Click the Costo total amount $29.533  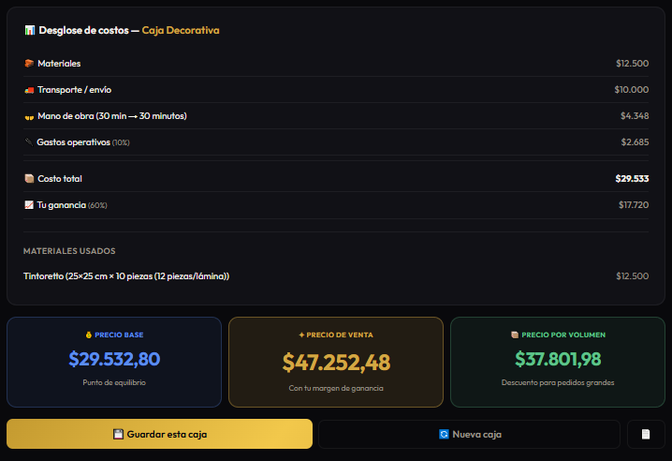point(632,179)
